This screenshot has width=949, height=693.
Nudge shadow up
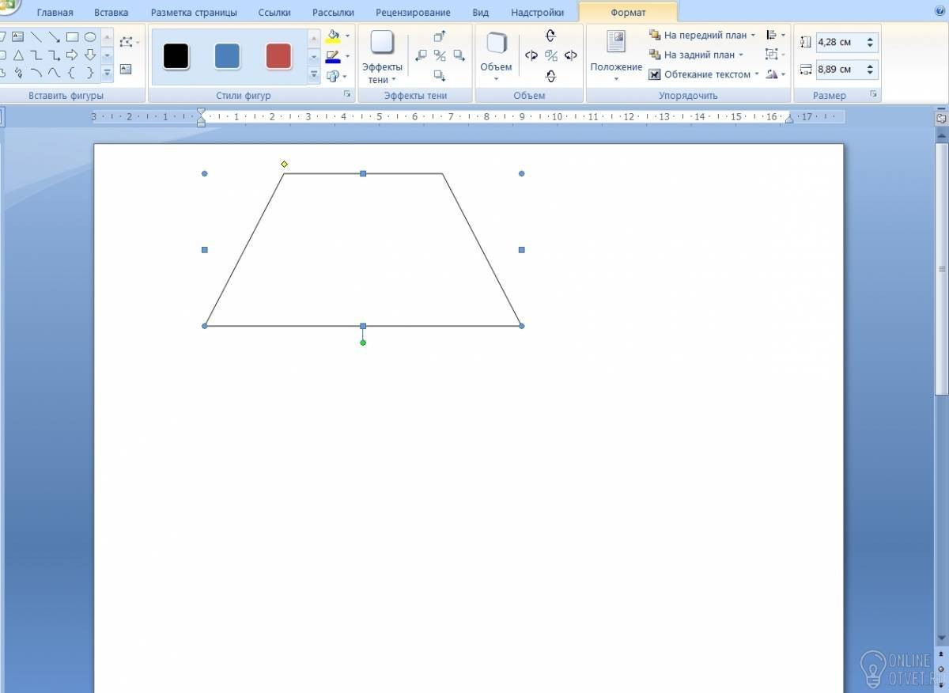[440, 36]
